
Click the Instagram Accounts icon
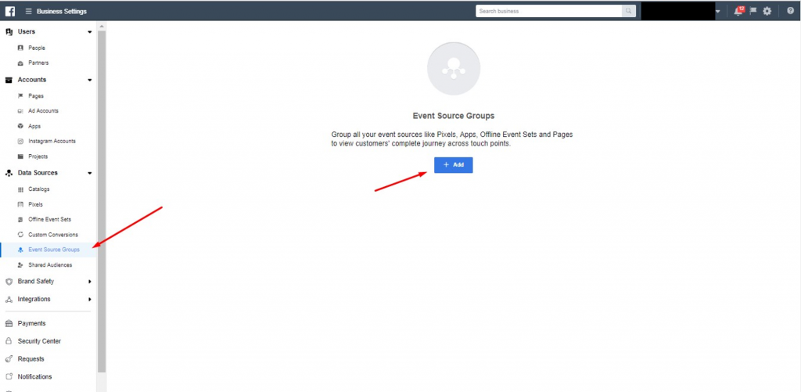coord(20,141)
